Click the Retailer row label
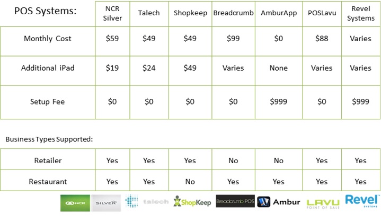Image resolution: width=381 pixels, height=216 pixels. tap(48, 161)
